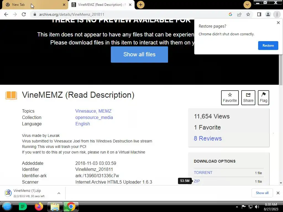
Task: Share this page via toolbar share icon
Action: 239,14
